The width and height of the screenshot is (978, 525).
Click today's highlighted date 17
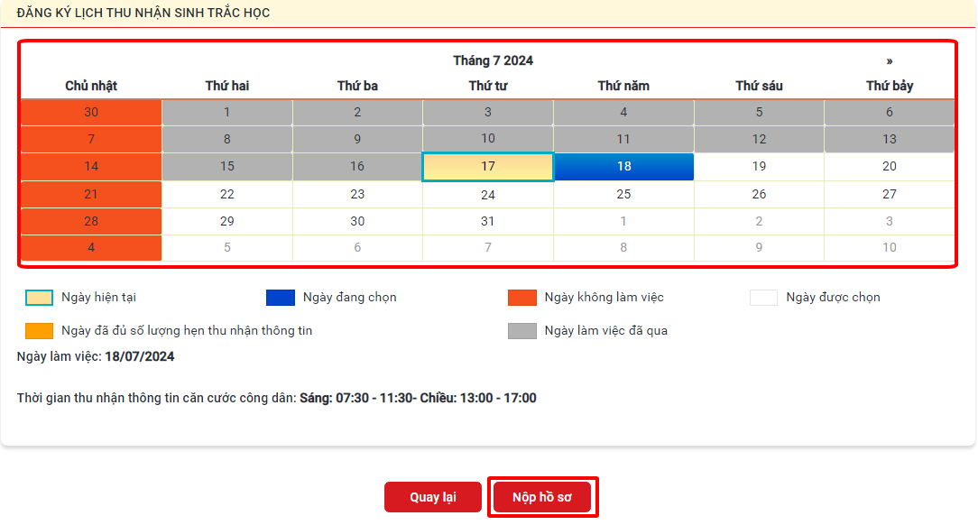(488, 166)
